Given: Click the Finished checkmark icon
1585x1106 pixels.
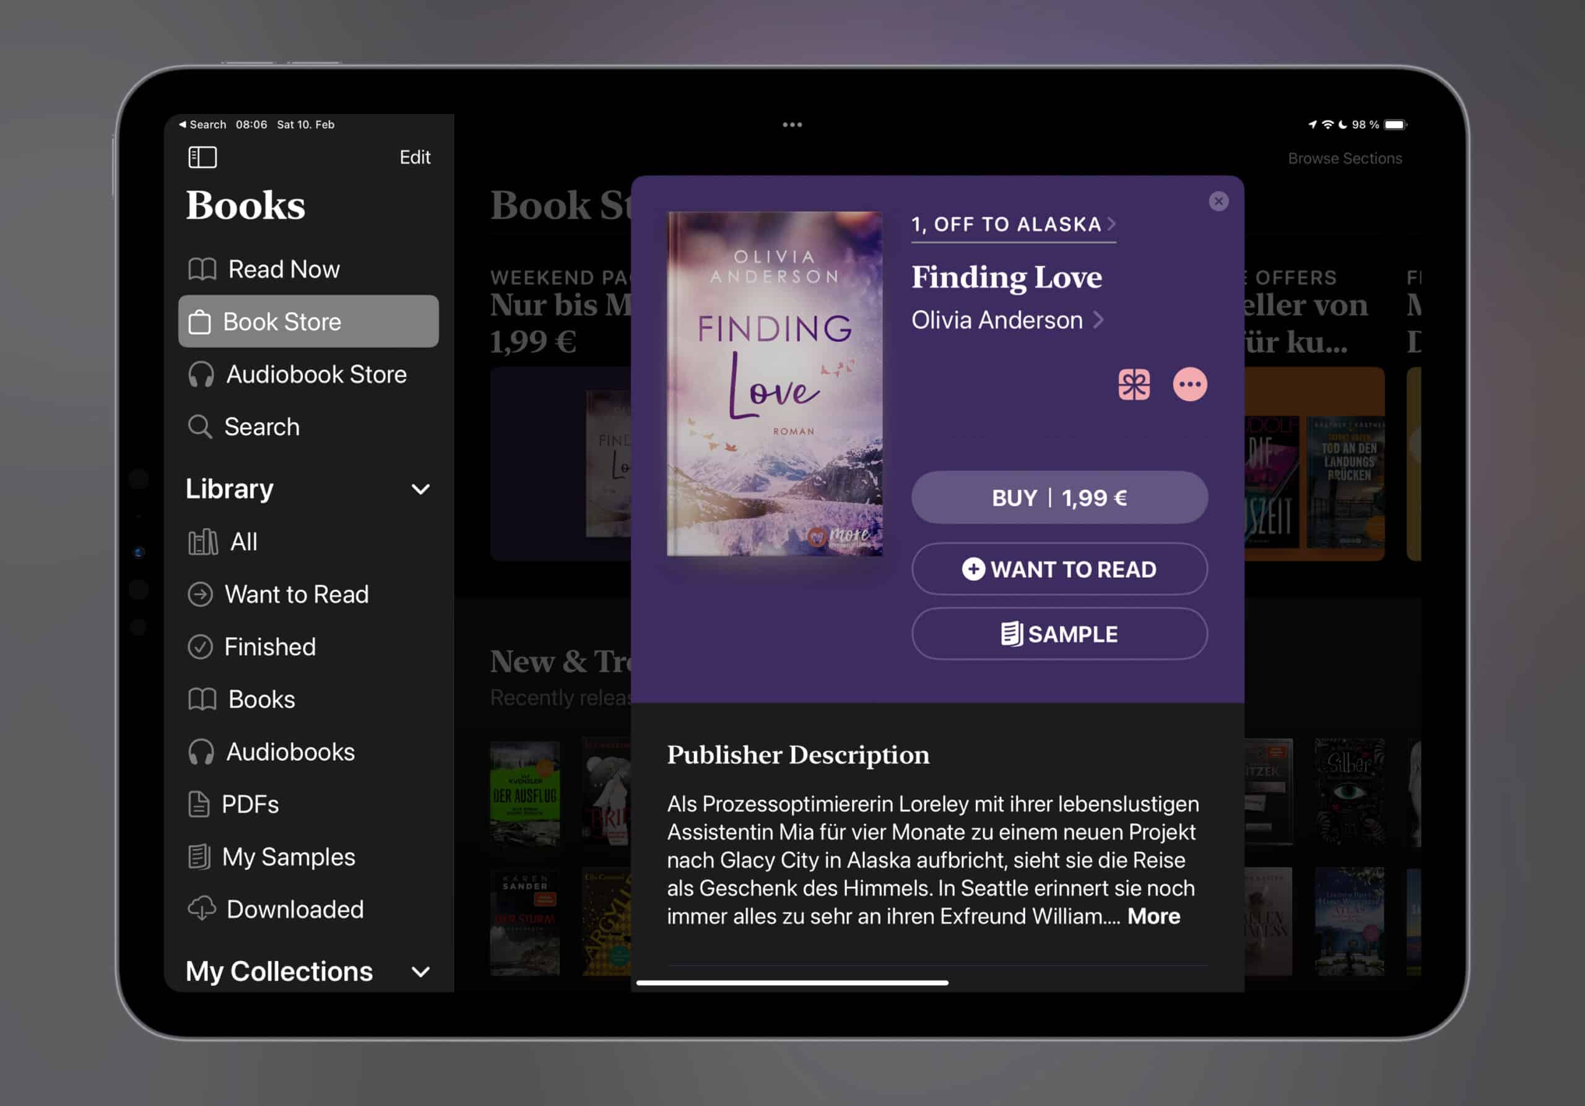Looking at the screenshot, I should (200, 647).
